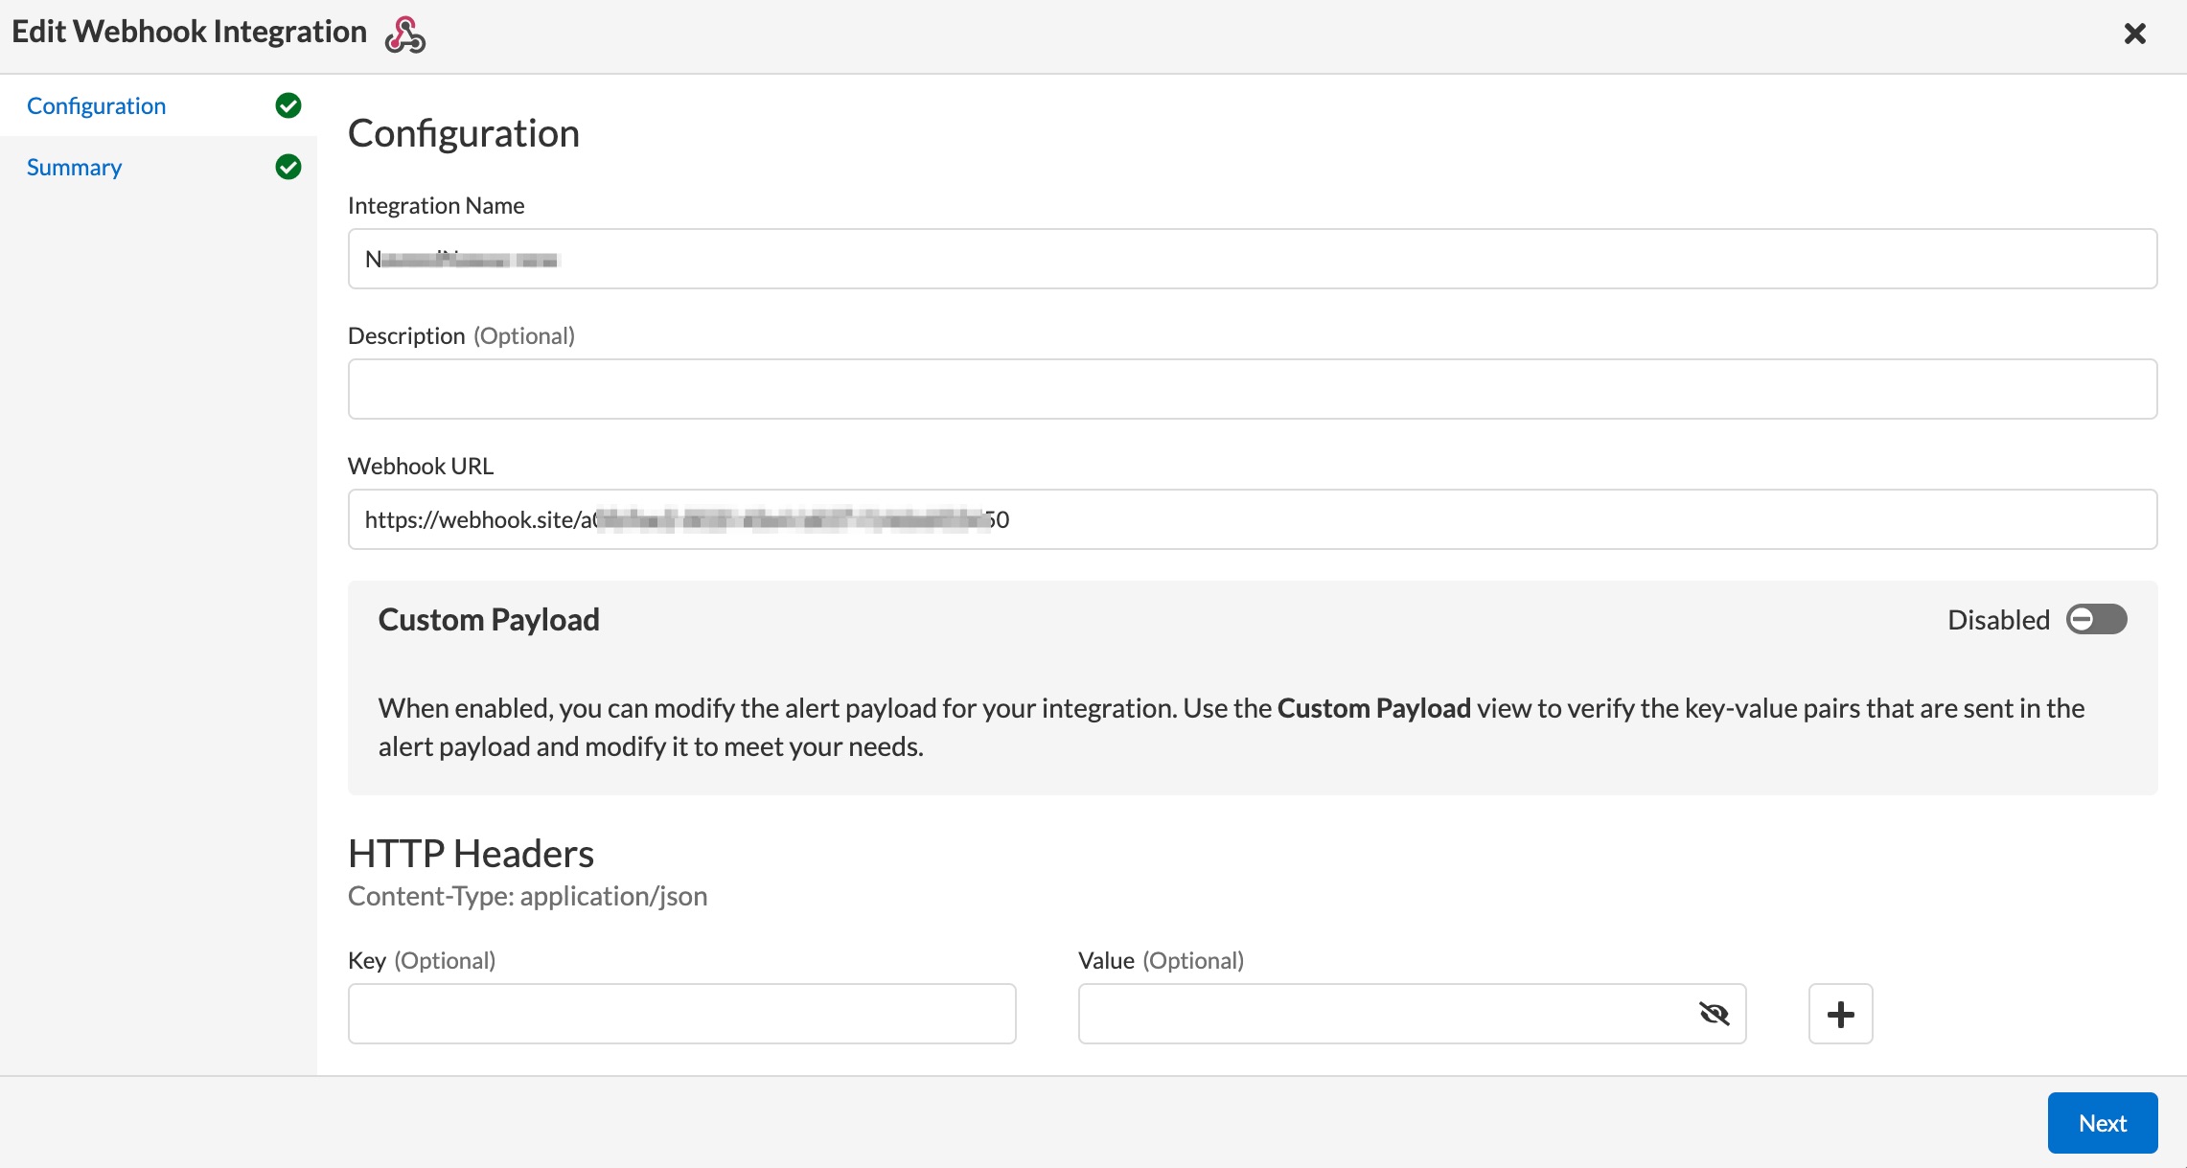The height and width of the screenshot is (1168, 2187).
Task: Open the Summary step in sidebar
Action: 74,167
